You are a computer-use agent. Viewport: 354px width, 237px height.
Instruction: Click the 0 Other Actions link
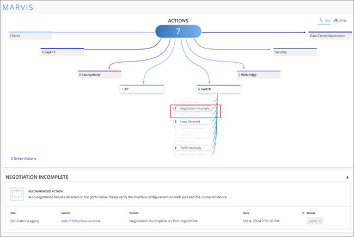(x=23, y=159)
